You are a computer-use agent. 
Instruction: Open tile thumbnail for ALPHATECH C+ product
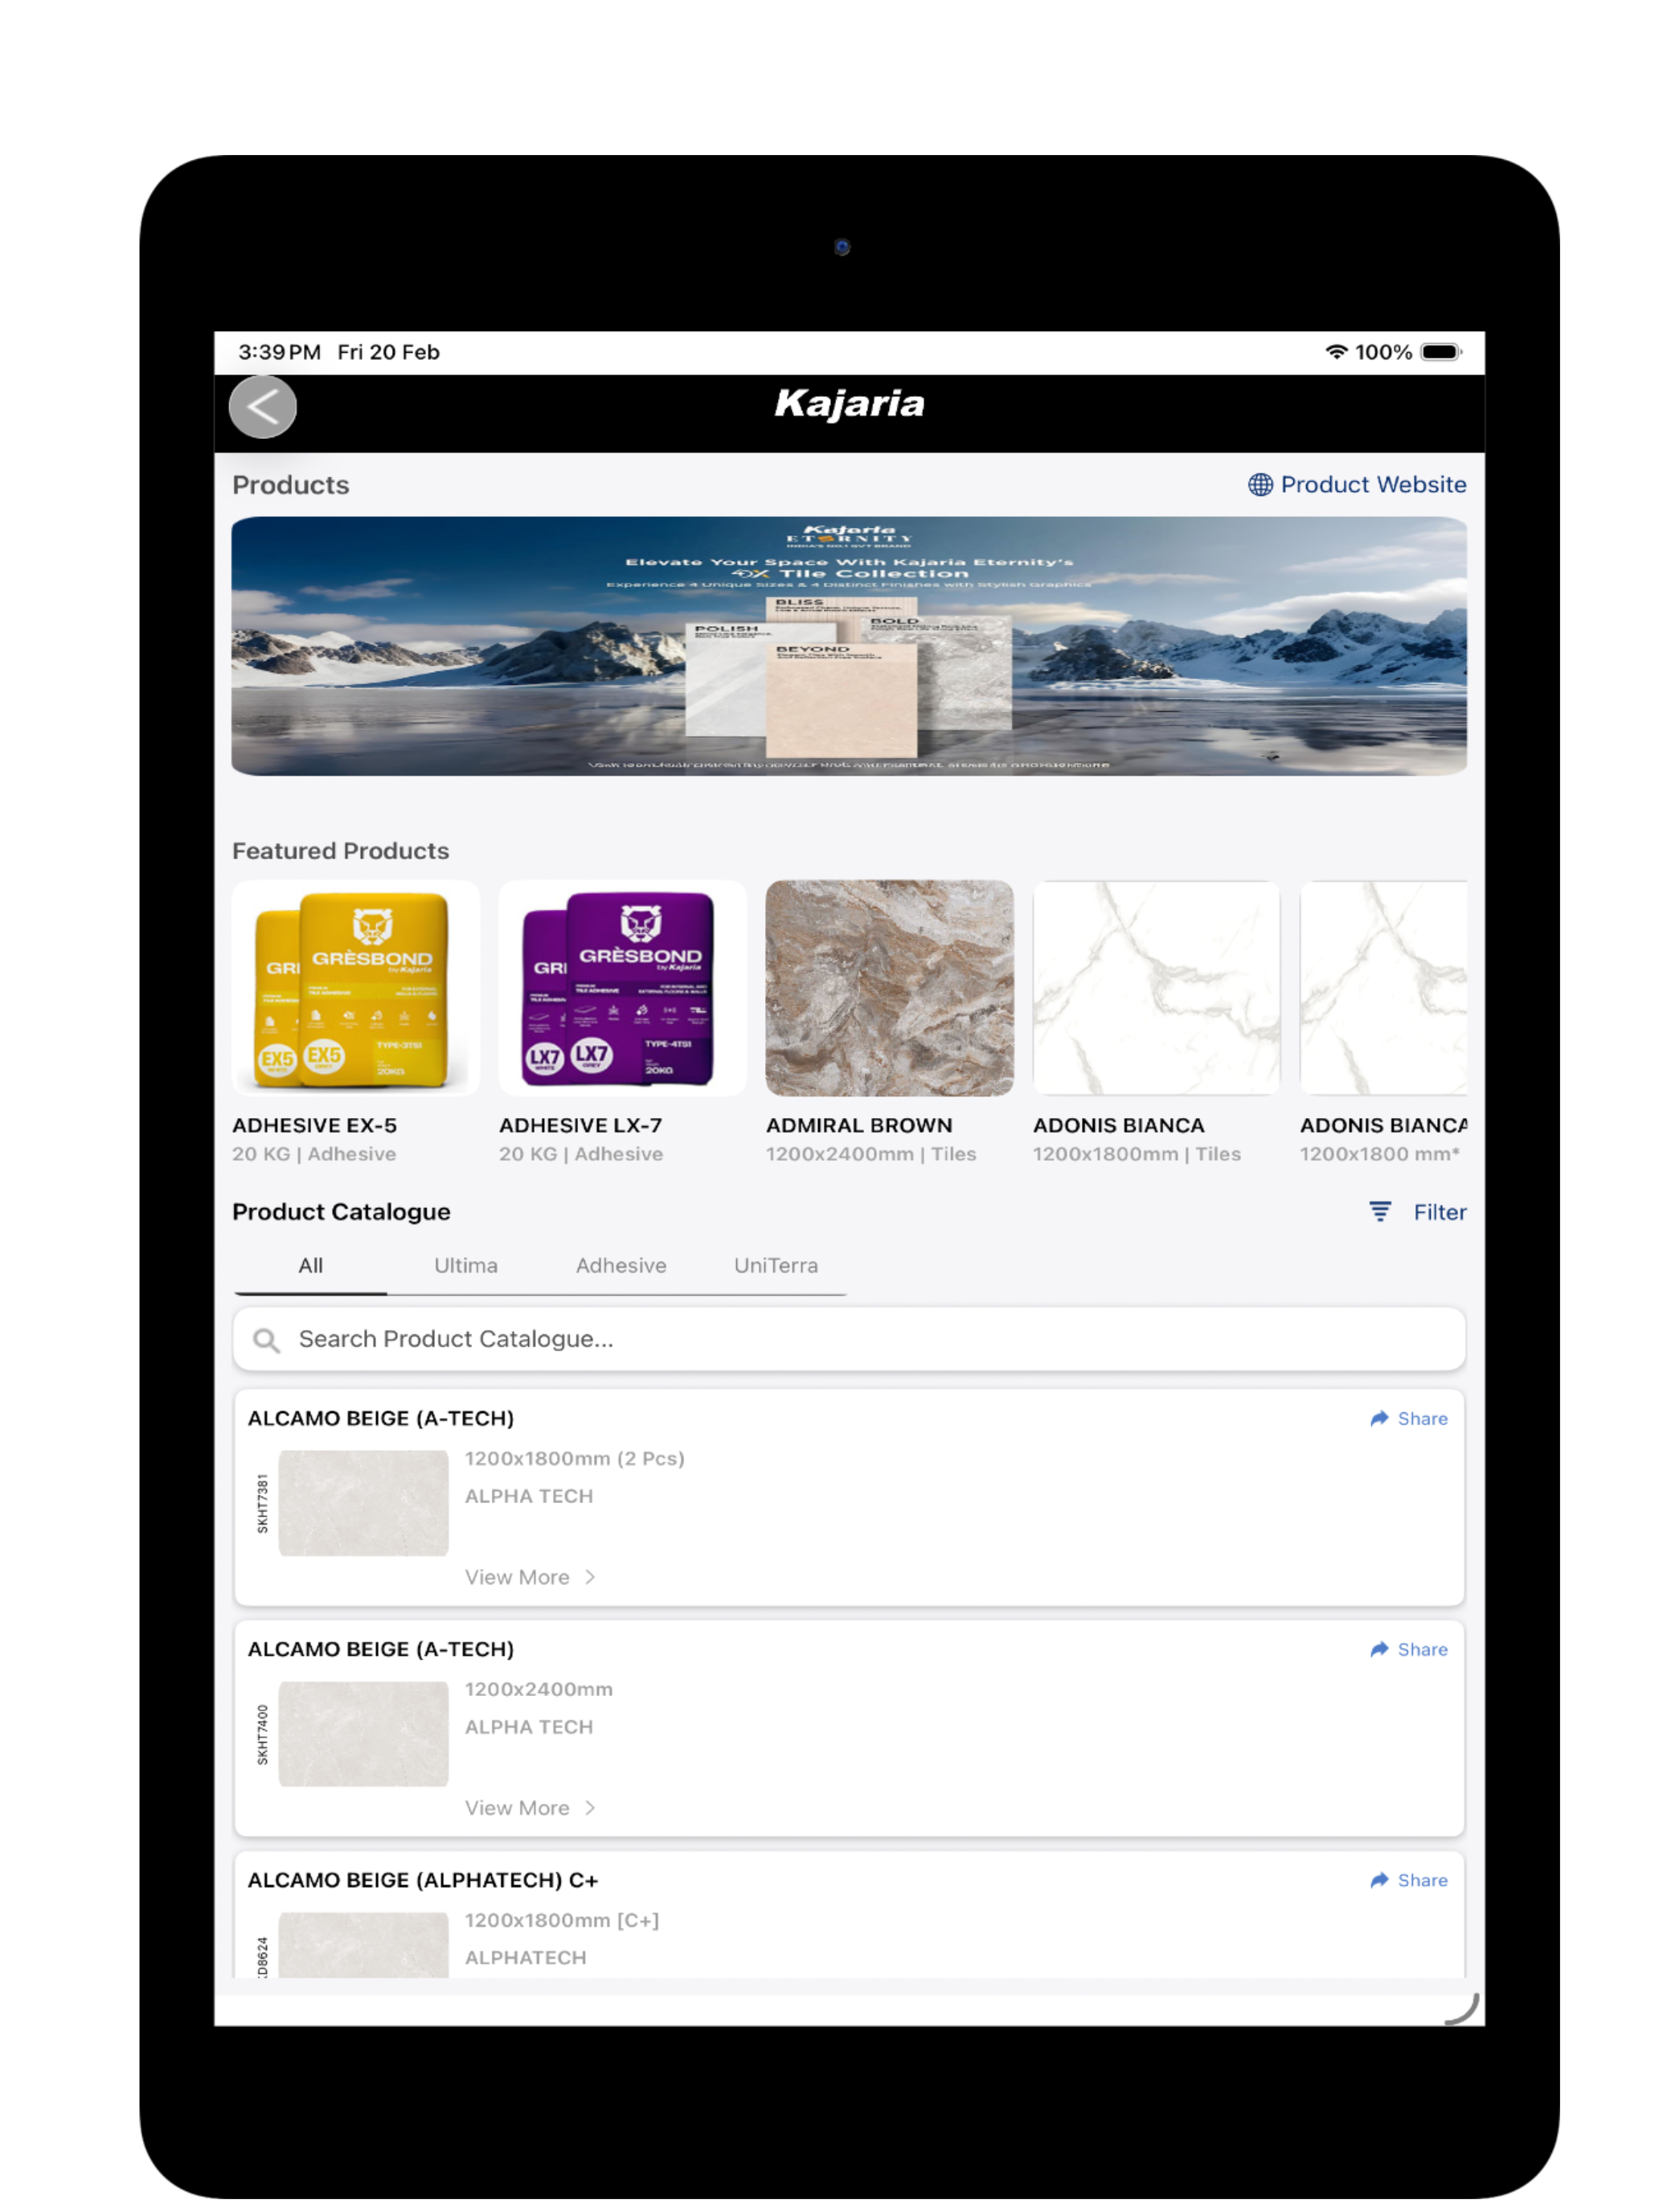pos(363,1945)
